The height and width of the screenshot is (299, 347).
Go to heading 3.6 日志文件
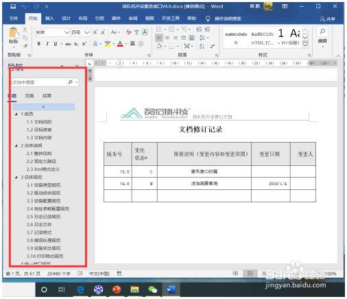tap(39, 224)
